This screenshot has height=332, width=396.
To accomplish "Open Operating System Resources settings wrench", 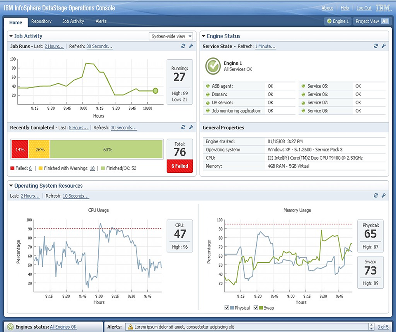I will [x=384, y=195].
